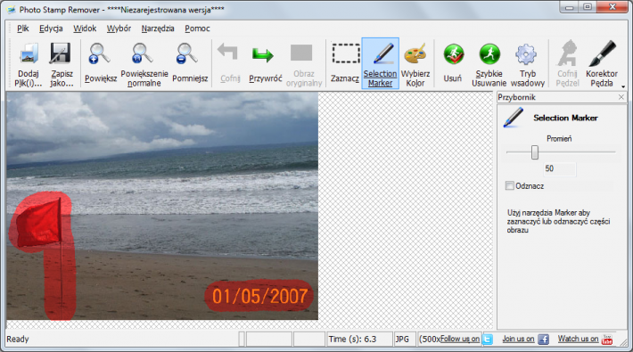Close the Przybornik toolbox panel

(x=621, y=97)
